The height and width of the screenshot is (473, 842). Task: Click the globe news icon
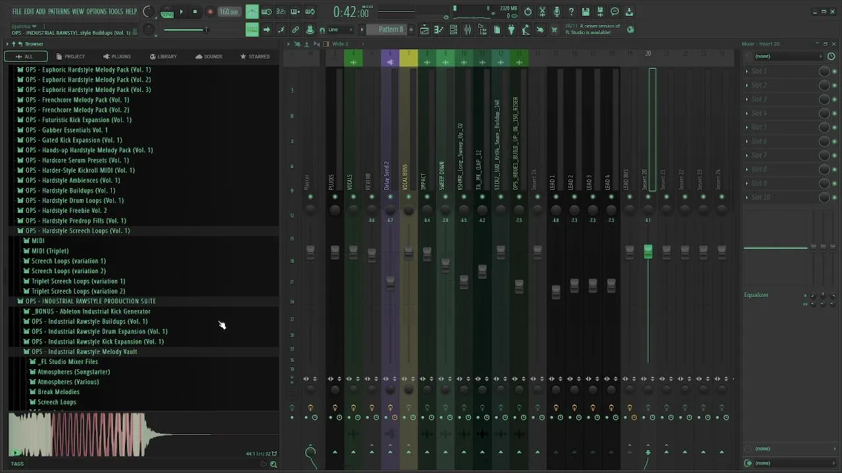(x=630, y=30)
